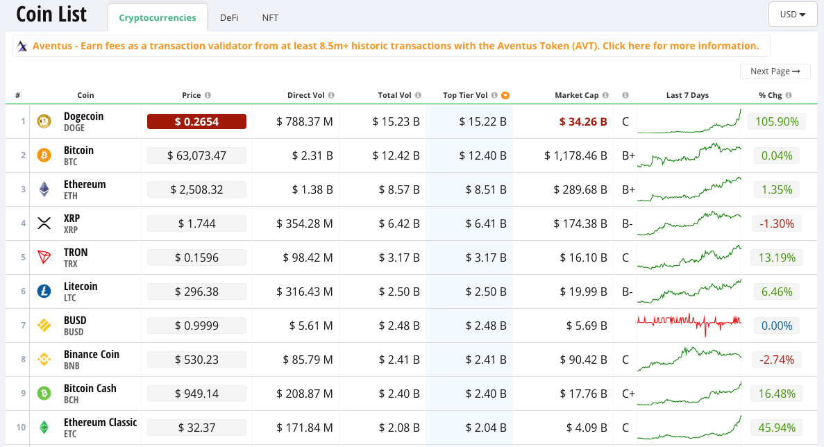
Task: Click the Ethereum diamond logo
Action: (44, 189)
